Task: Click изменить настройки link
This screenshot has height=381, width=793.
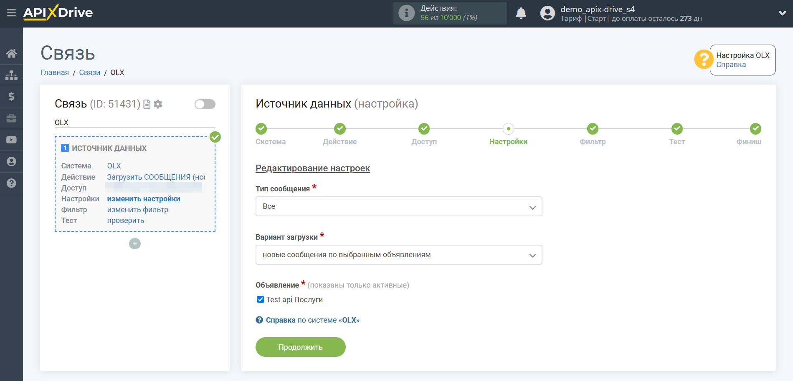Action: click(144, 199)
